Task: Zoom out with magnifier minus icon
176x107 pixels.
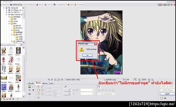Action: point(152,80)
